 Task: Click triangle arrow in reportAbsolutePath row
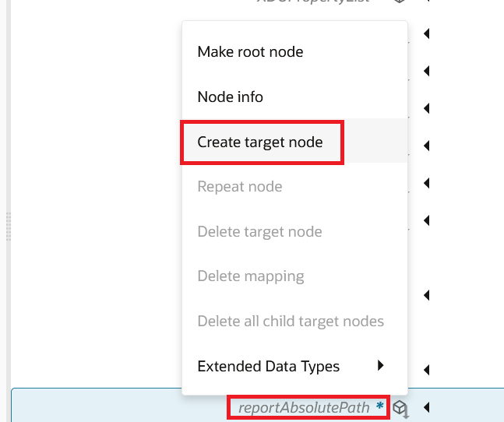click(427, 407)
